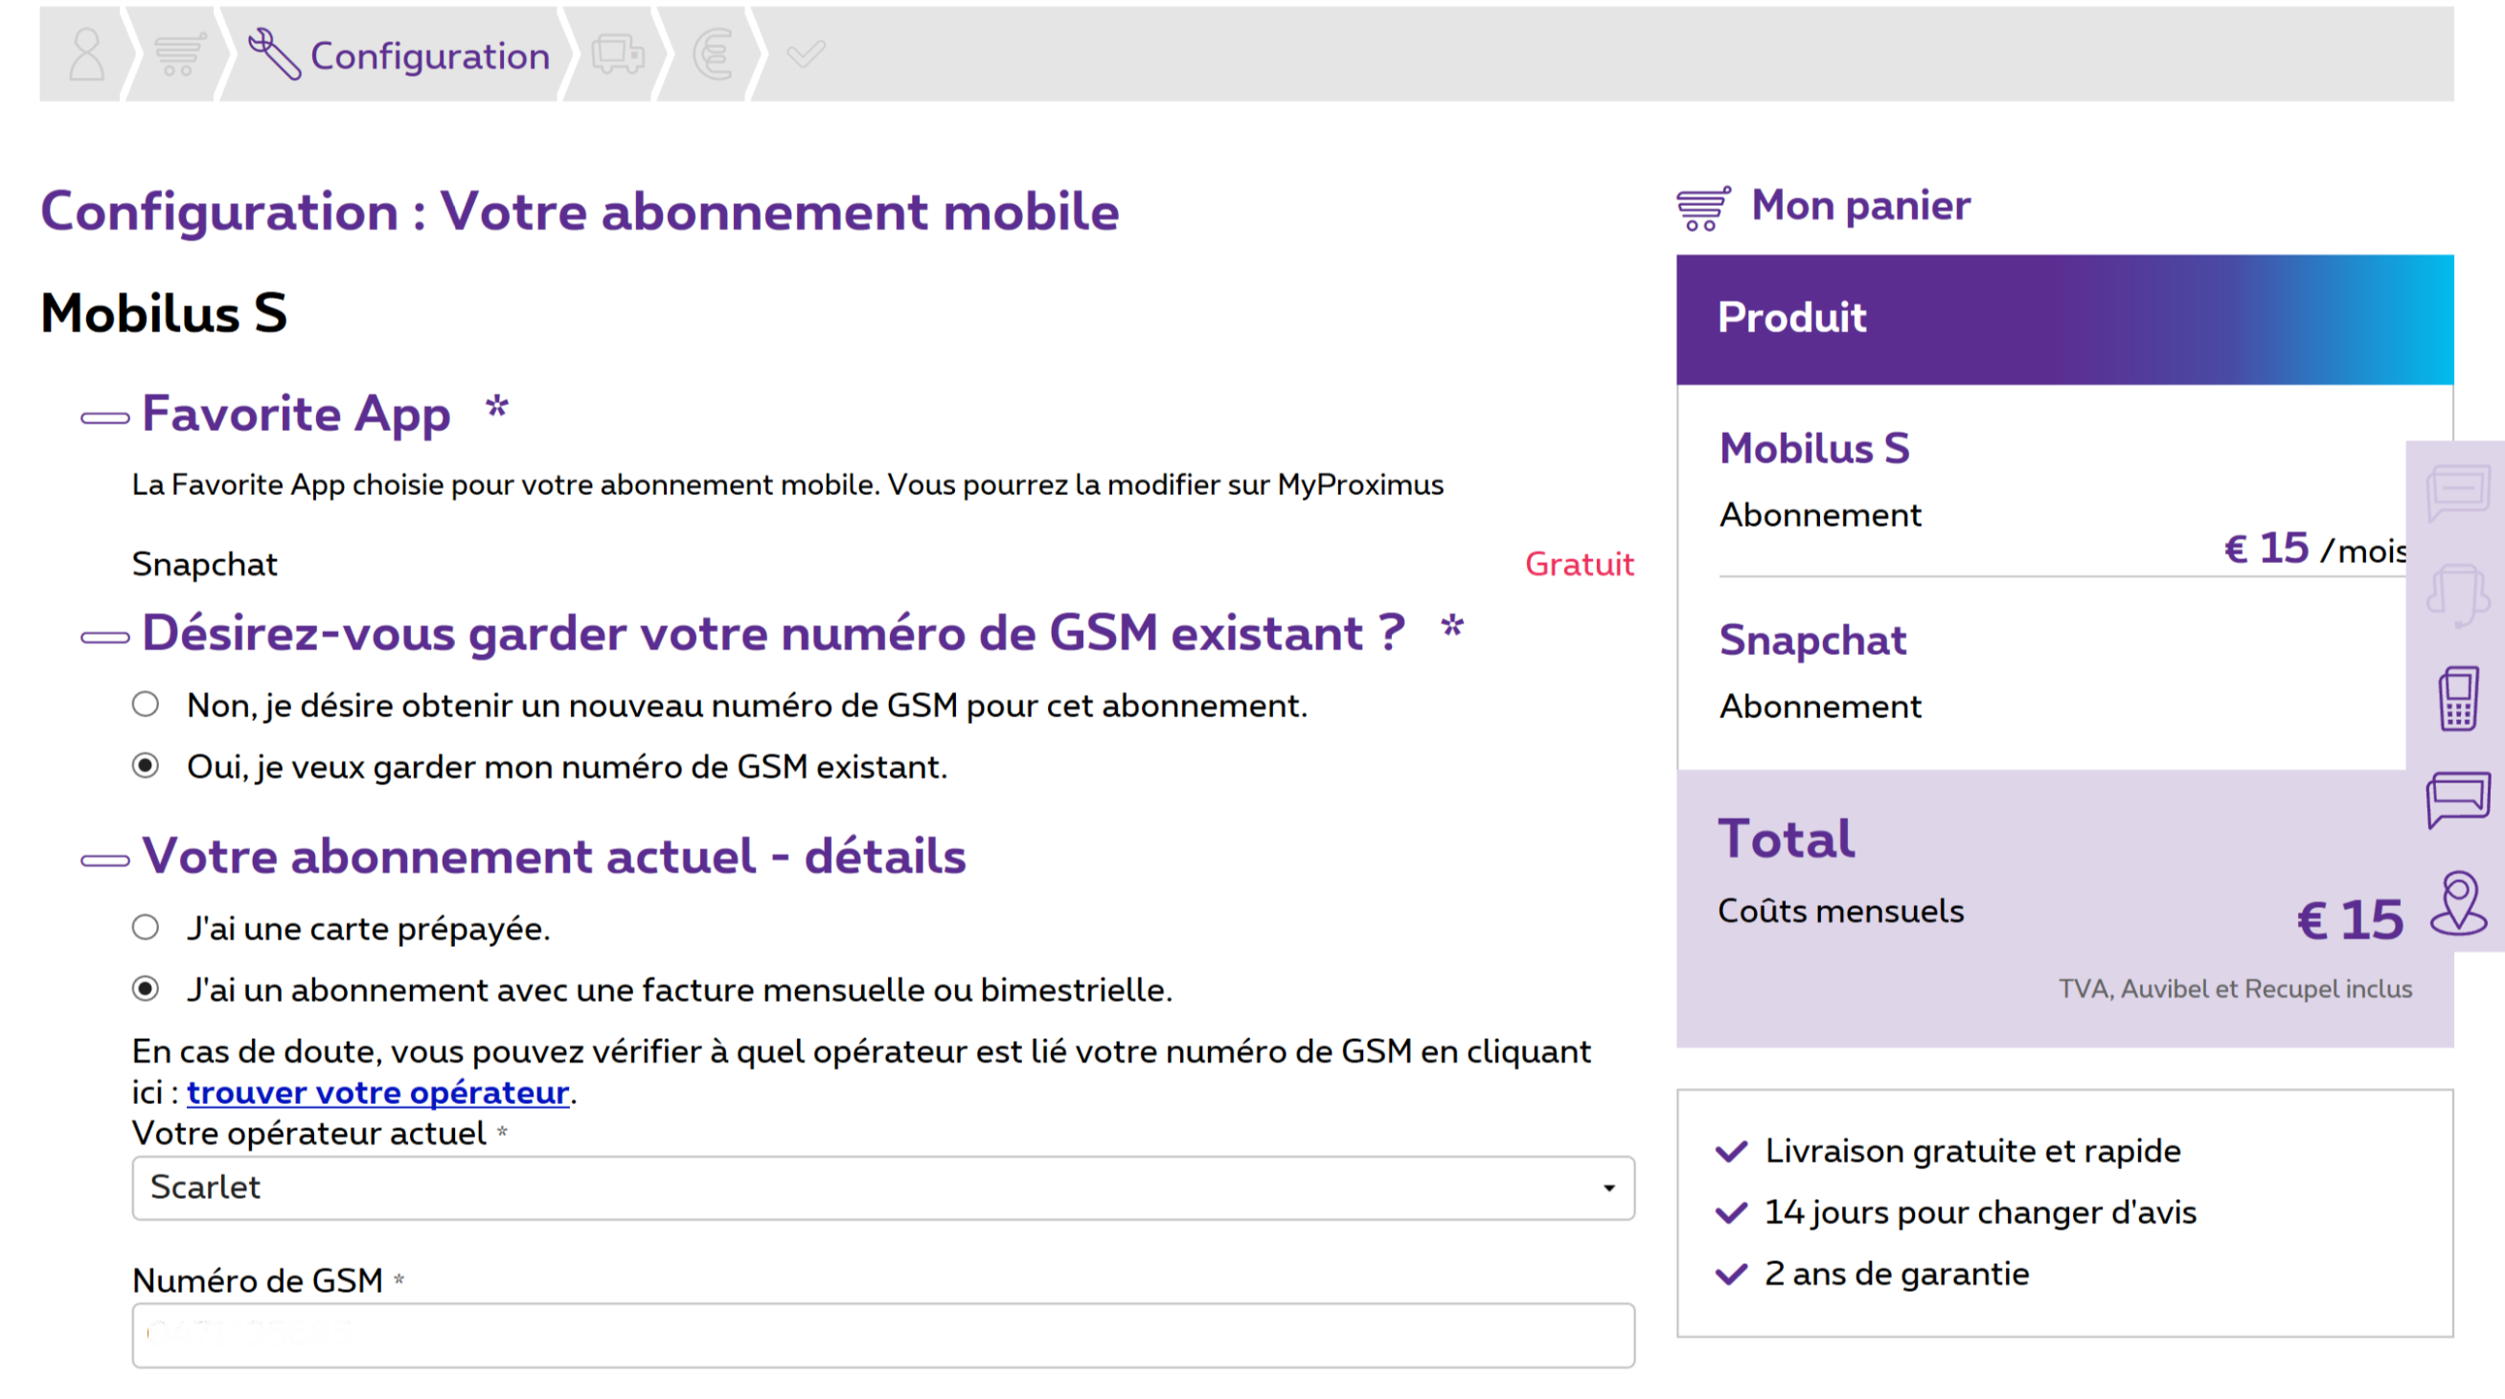Select 'Oui, je veux garder mon numéro'

[146, 766]
